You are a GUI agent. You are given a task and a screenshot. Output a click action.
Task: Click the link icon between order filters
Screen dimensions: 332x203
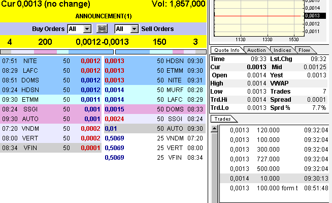(x=102, y=28)
